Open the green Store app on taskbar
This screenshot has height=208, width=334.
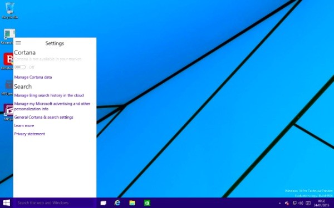click(x=147, y=203)
